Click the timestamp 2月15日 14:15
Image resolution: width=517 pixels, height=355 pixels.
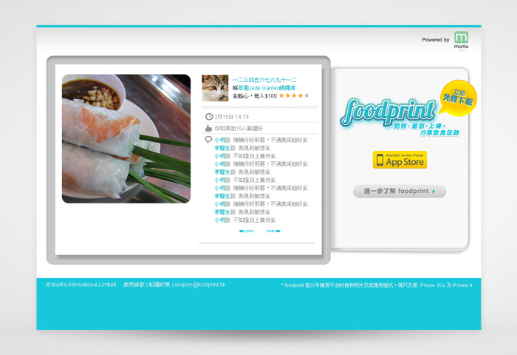pos(231,117)
